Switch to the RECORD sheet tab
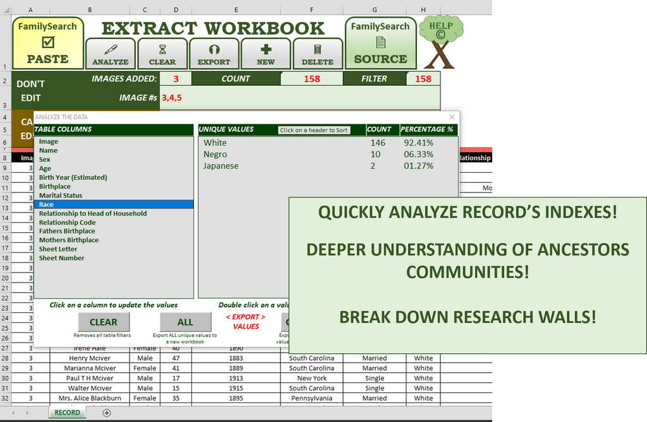647x422 pixels. (x=67, y=412)
